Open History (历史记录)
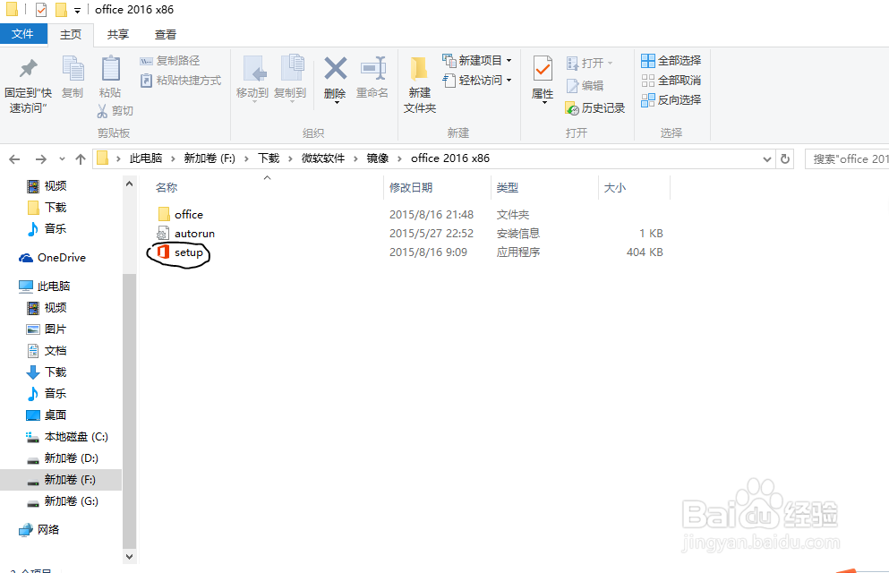889x573 pixels. tap(595, 107)
